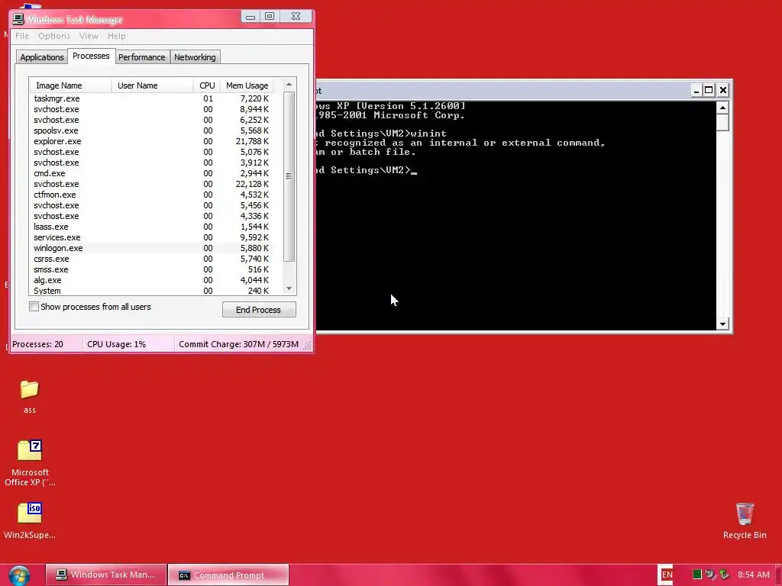Screen dimensions: 782x586
Task: Click the clock showing 8:54 AM
Action: pyautogui.click(x=754, y=575)
